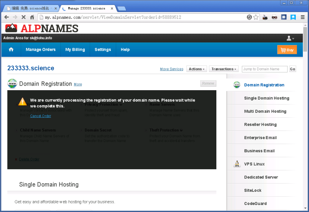Expand the Actions dropdown
The width and height of the screenshot is (309, 212).
(197, 69)
